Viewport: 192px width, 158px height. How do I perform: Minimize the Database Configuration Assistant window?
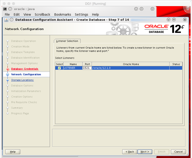[x=168, y=20]
